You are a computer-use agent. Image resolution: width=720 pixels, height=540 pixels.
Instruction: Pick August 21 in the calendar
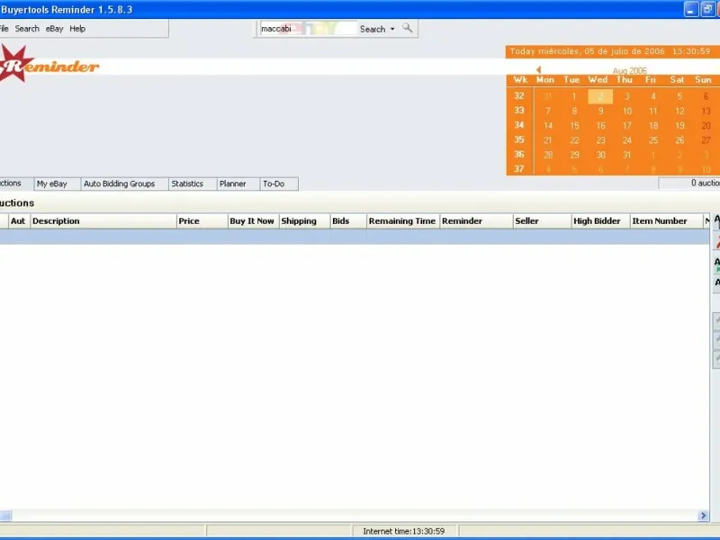(x=548, y=140)
